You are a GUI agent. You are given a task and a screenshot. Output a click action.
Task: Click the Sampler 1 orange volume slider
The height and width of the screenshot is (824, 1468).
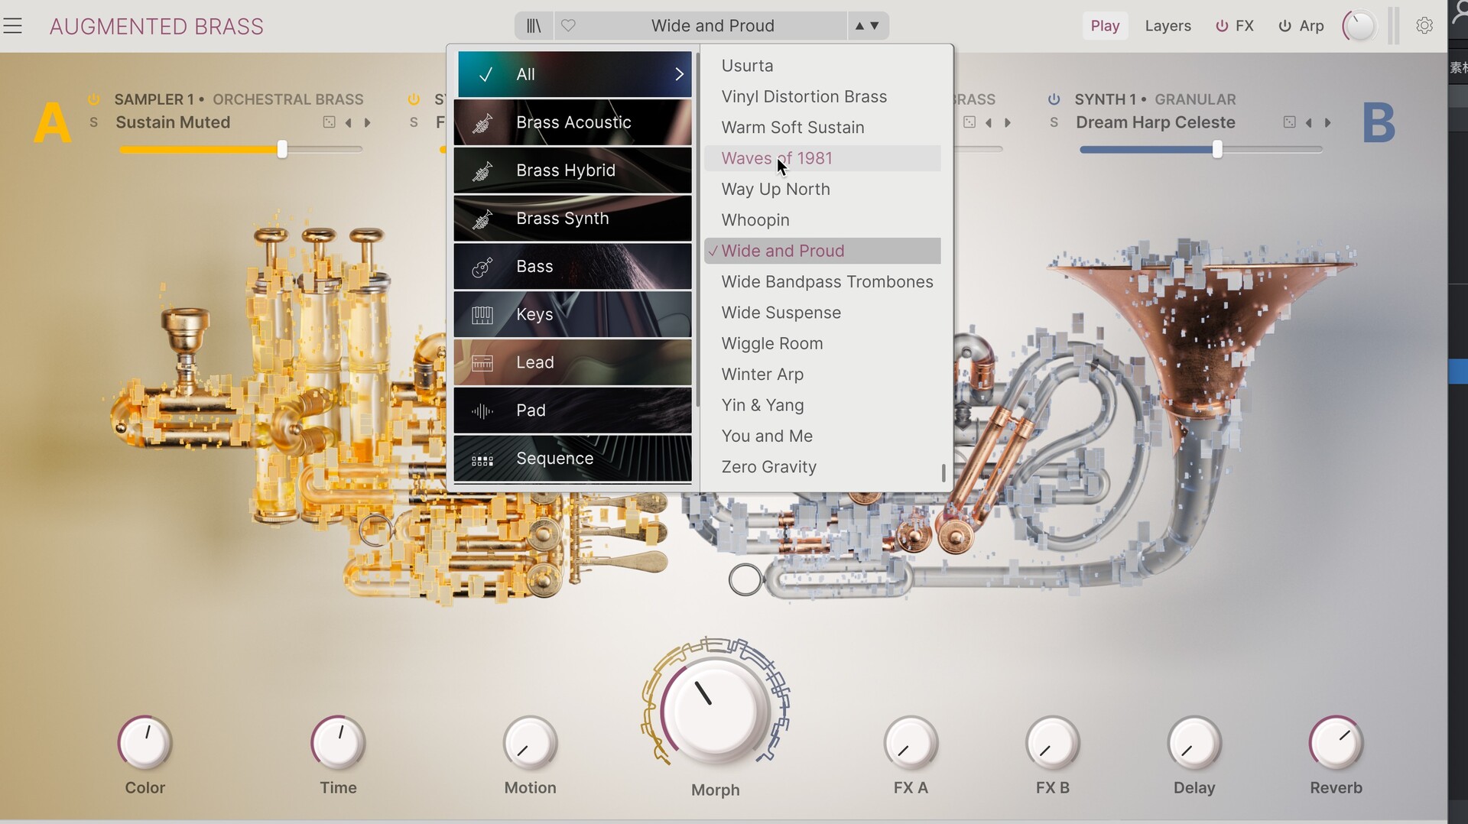click(x=241, y=150)
